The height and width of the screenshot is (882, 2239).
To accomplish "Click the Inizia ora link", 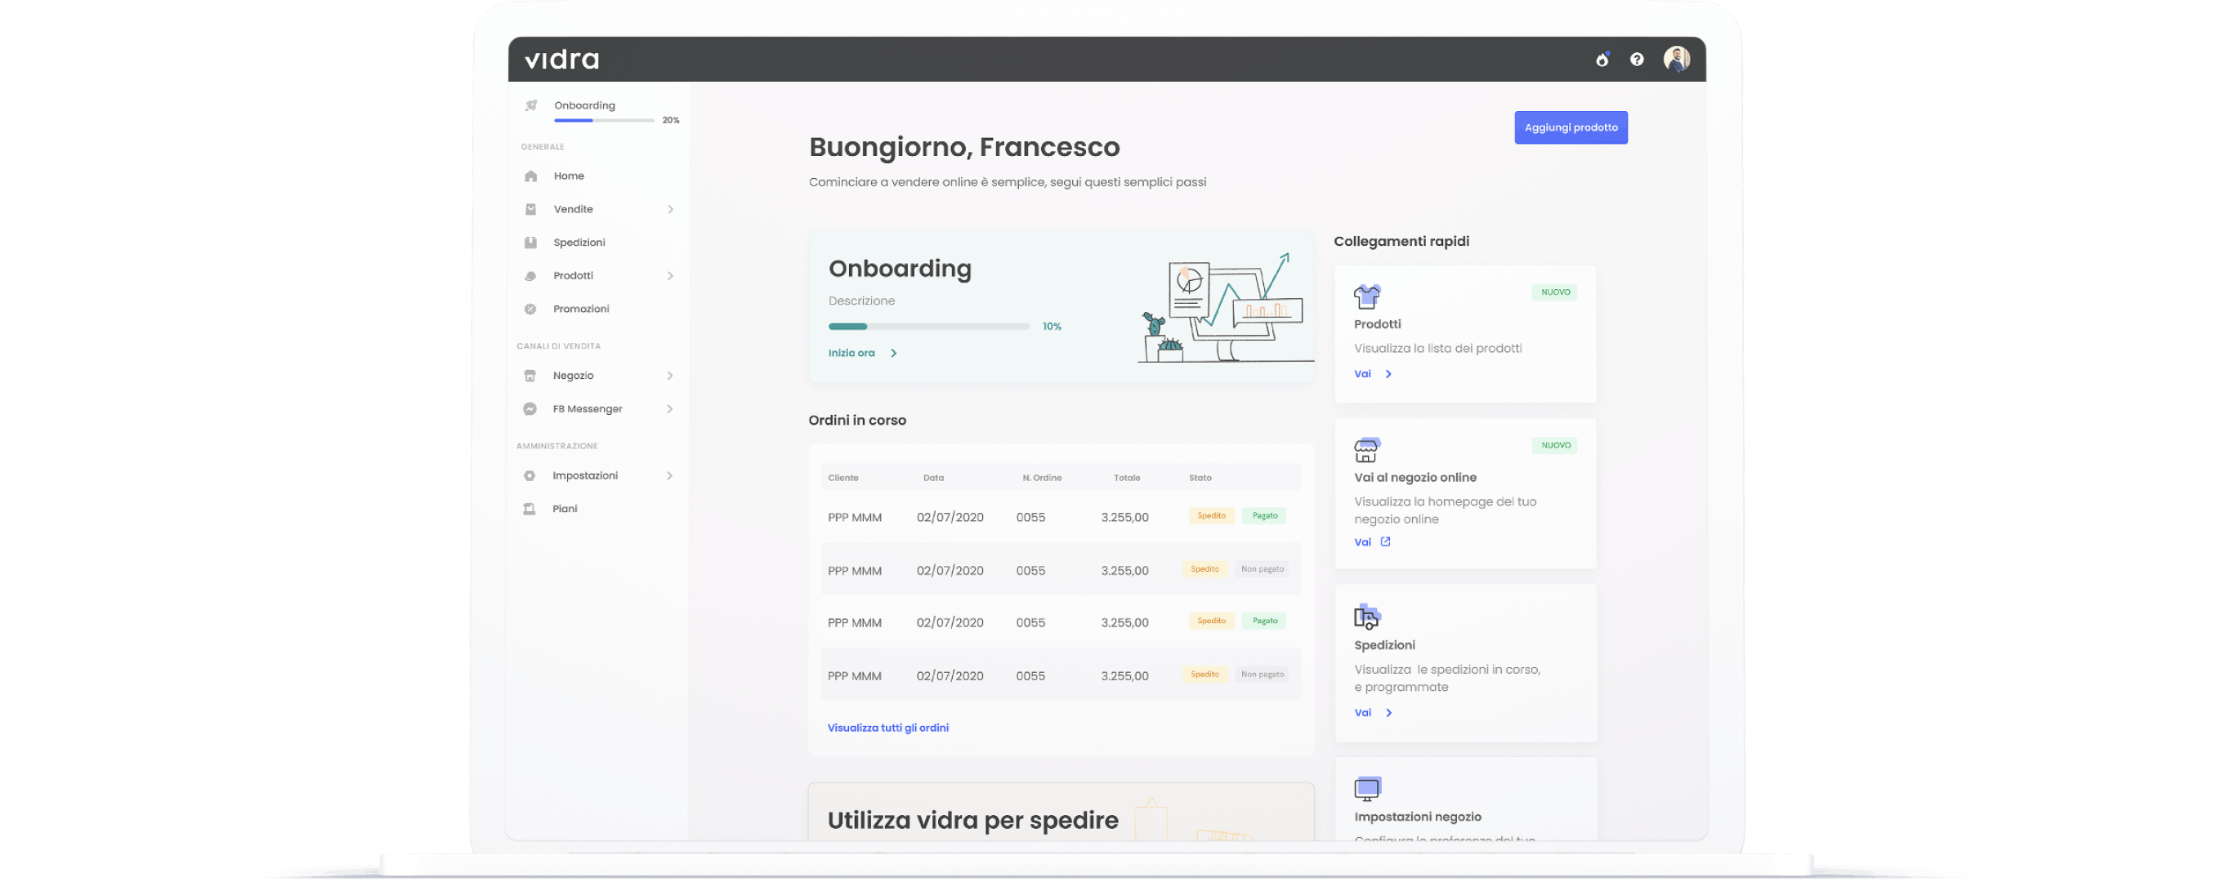I will click(851, 353).
